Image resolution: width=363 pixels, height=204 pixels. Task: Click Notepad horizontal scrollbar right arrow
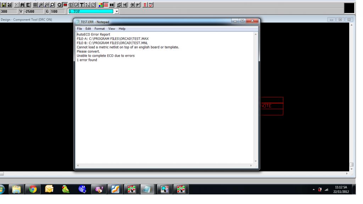click(x=251, y=166)
